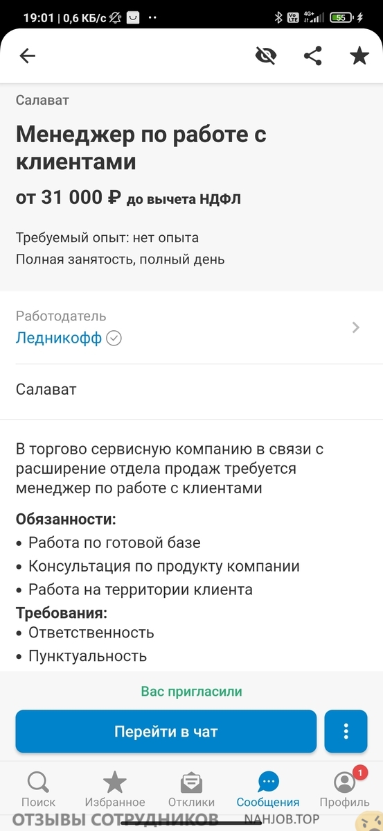Hide this vacancy with crossed eye icon
The image size is (383, 831).
point(265,55)
